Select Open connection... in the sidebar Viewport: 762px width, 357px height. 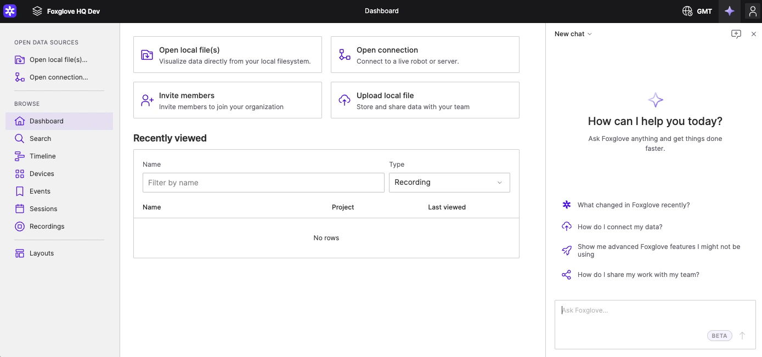click(59, 77)
